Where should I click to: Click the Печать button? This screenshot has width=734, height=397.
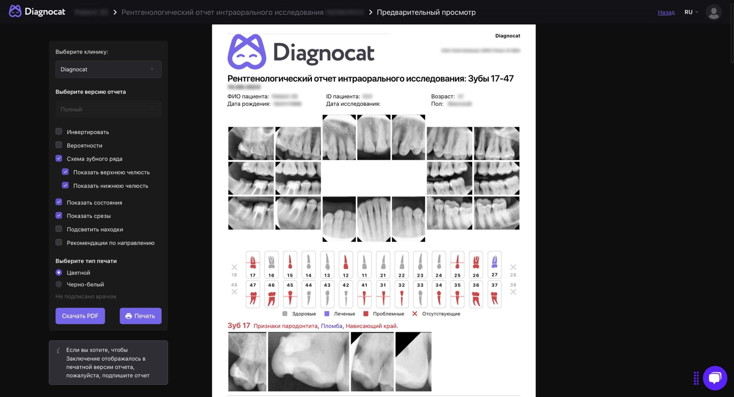click(x=140, y=316)
